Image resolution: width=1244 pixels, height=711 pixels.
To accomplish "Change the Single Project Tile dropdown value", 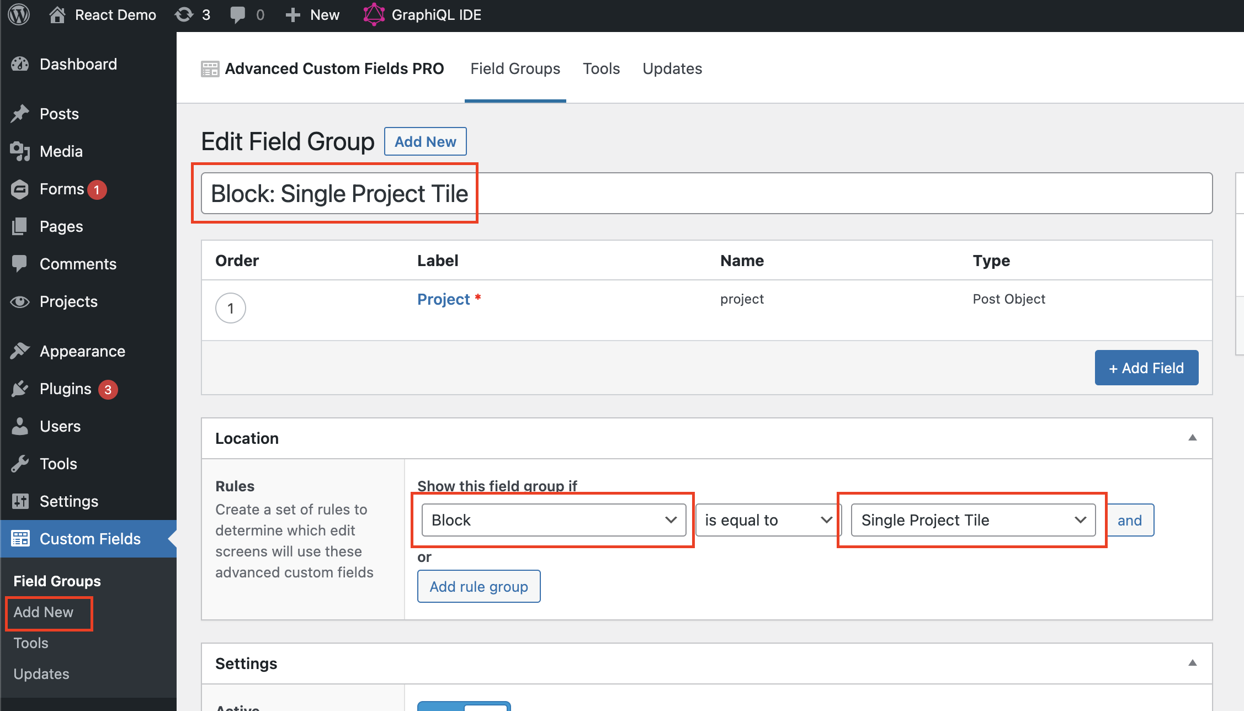I will [972, 519].
